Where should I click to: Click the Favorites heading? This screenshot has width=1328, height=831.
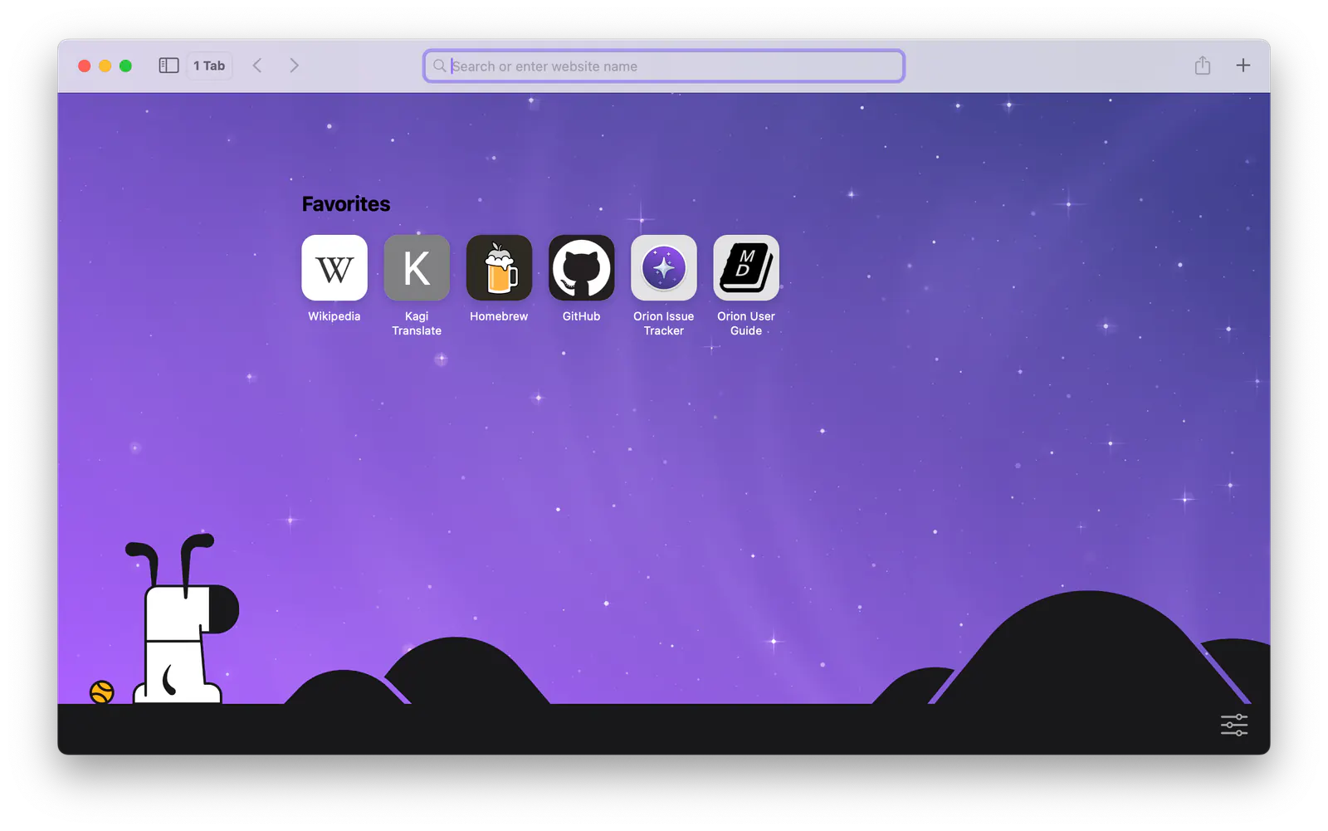click(346, 204)
